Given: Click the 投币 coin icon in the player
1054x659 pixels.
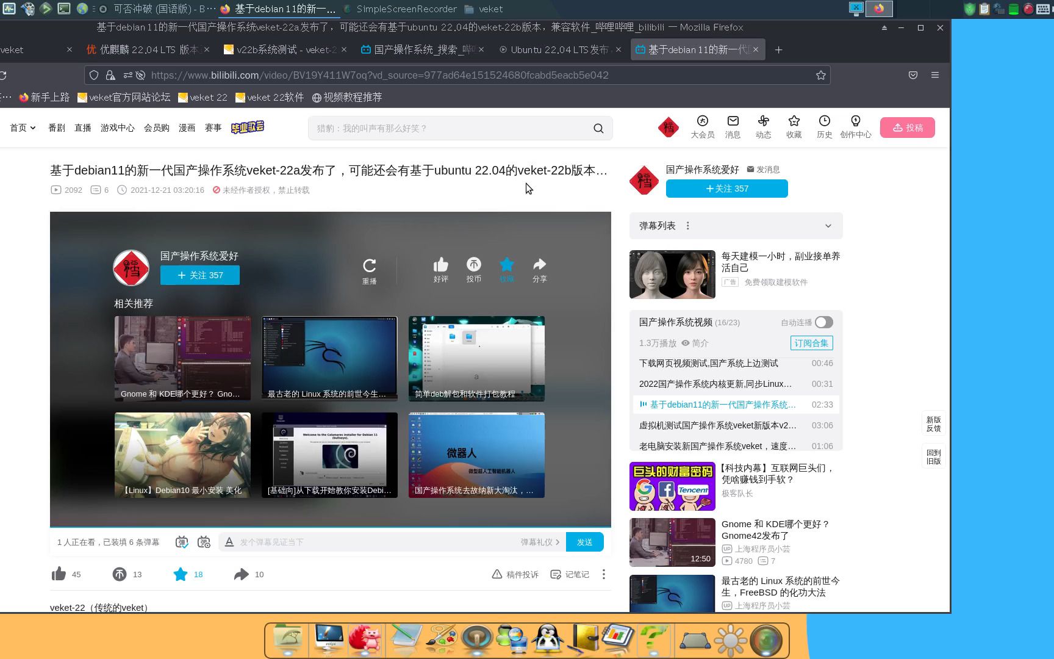Looking at the screenshot, I should click(473, 264).
